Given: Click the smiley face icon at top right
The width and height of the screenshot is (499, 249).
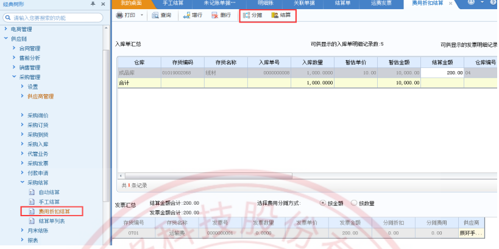Looking at the screenshot, I should pyautogui.click(x=471, y=2).
